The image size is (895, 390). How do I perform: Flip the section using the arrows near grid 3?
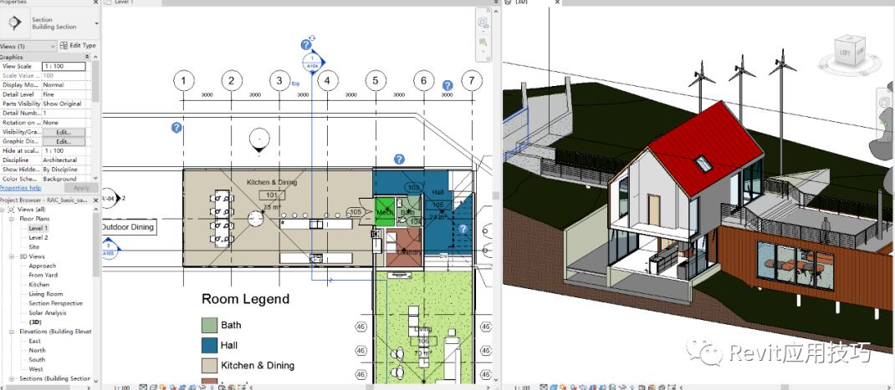pos(295,84)
